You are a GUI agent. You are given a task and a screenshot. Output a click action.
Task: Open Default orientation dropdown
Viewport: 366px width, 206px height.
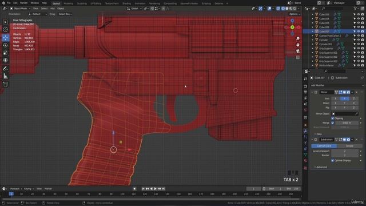tap(38, 14)
